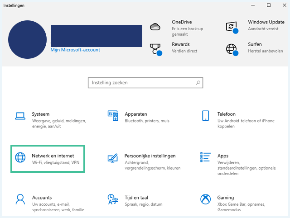The width and height of the screenshot is (290, 218).
Task: Click 'Uw Android-telefoon of iPhone koppelen' description
Action: tap(246, 123)
